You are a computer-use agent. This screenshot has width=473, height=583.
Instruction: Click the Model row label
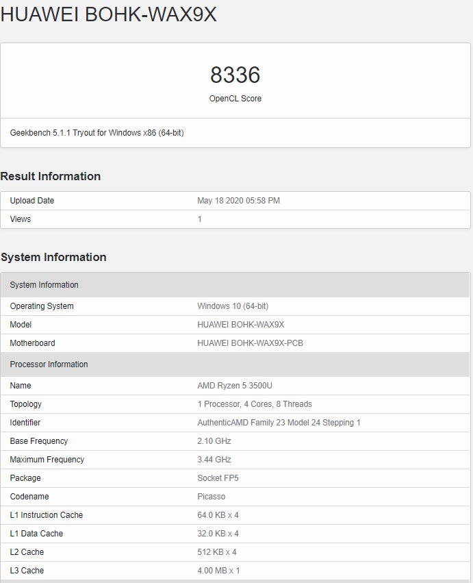point(21,325)
